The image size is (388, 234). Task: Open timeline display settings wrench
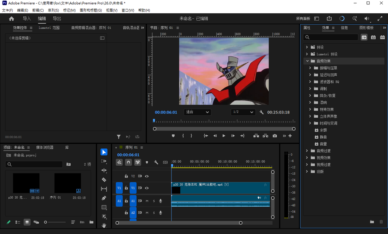[x=156, y=163]
